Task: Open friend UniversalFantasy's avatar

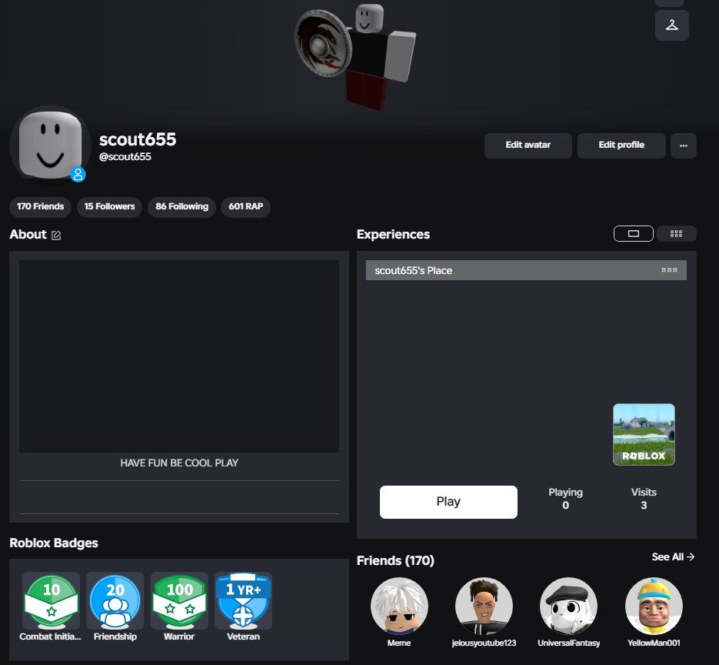Action: (x=568, y=606)
